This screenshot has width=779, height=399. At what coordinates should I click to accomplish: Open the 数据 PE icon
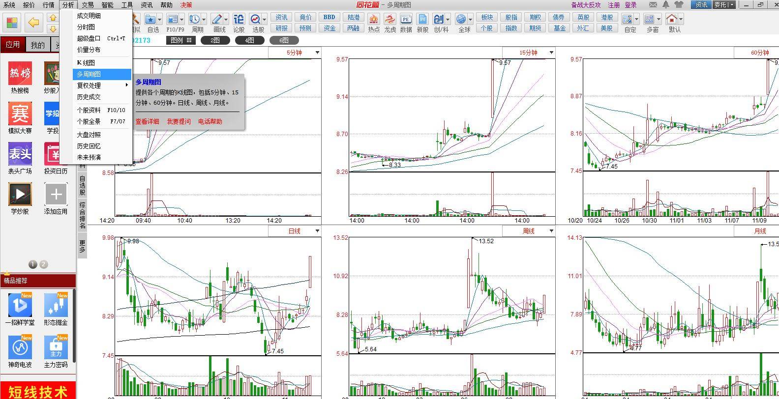coord(406,20)
